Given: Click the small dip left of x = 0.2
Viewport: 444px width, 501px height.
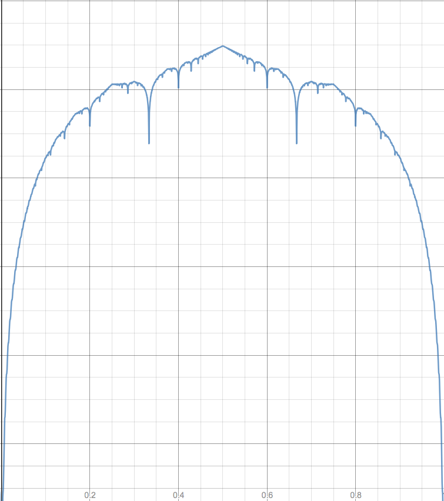Looking at the screenshot, I should pyautogui.click(x=65, y=138).
